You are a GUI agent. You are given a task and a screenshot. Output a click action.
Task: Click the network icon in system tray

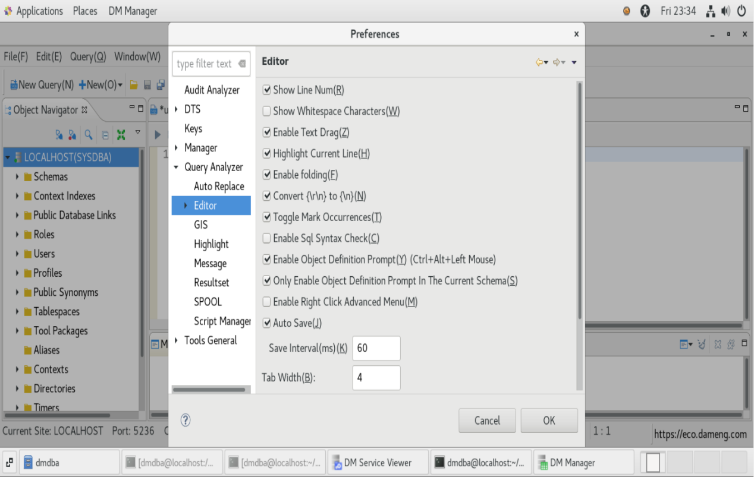(711, 11)
